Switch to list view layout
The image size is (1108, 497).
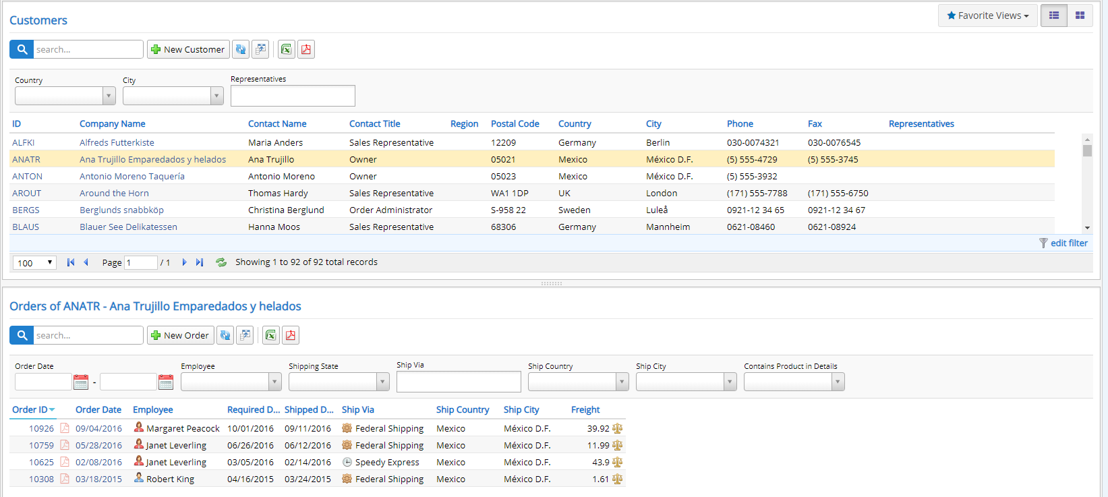pos(1054,16)
